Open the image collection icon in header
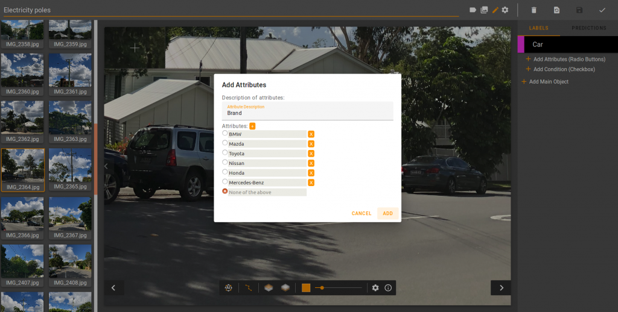Screen dimensions: 618x312 point(484,10)
